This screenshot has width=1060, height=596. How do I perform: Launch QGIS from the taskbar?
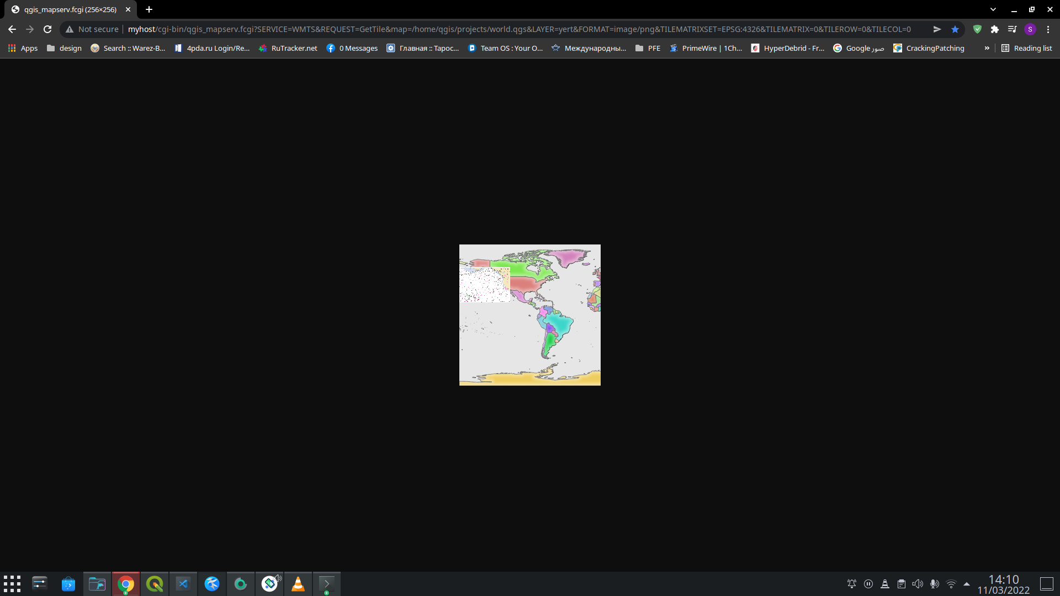155,584
